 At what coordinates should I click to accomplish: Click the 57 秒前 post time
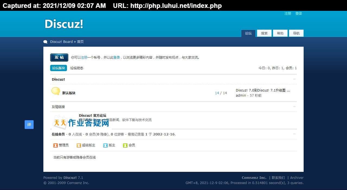(x=256, y=96)
